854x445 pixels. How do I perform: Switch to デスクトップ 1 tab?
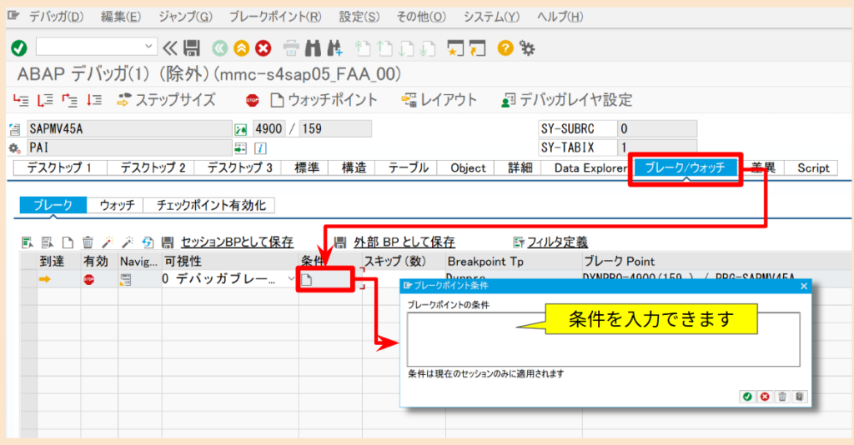59,168
